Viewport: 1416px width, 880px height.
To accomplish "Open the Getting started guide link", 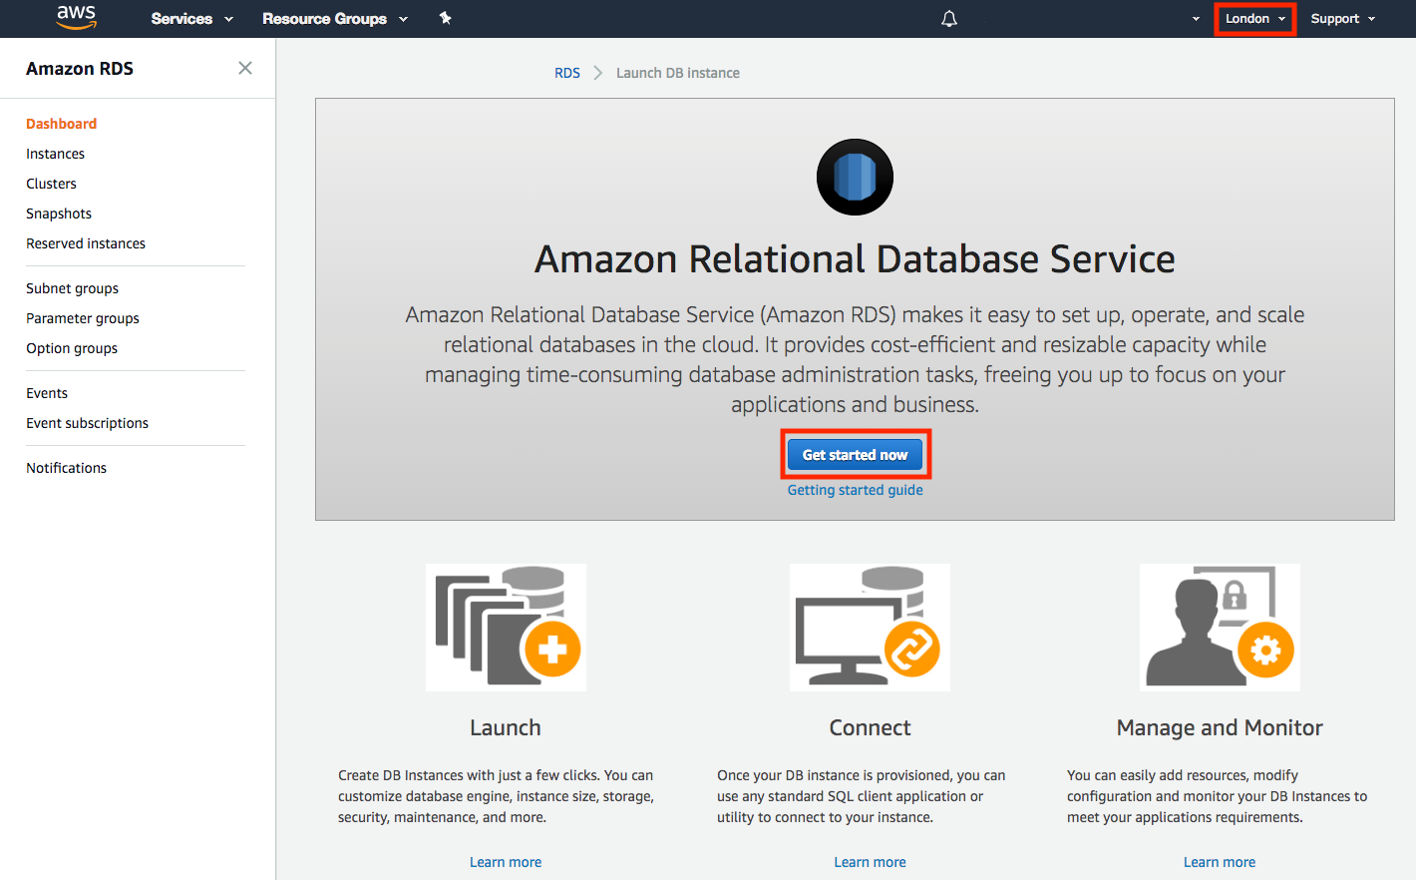I will [x=856, y=490].
